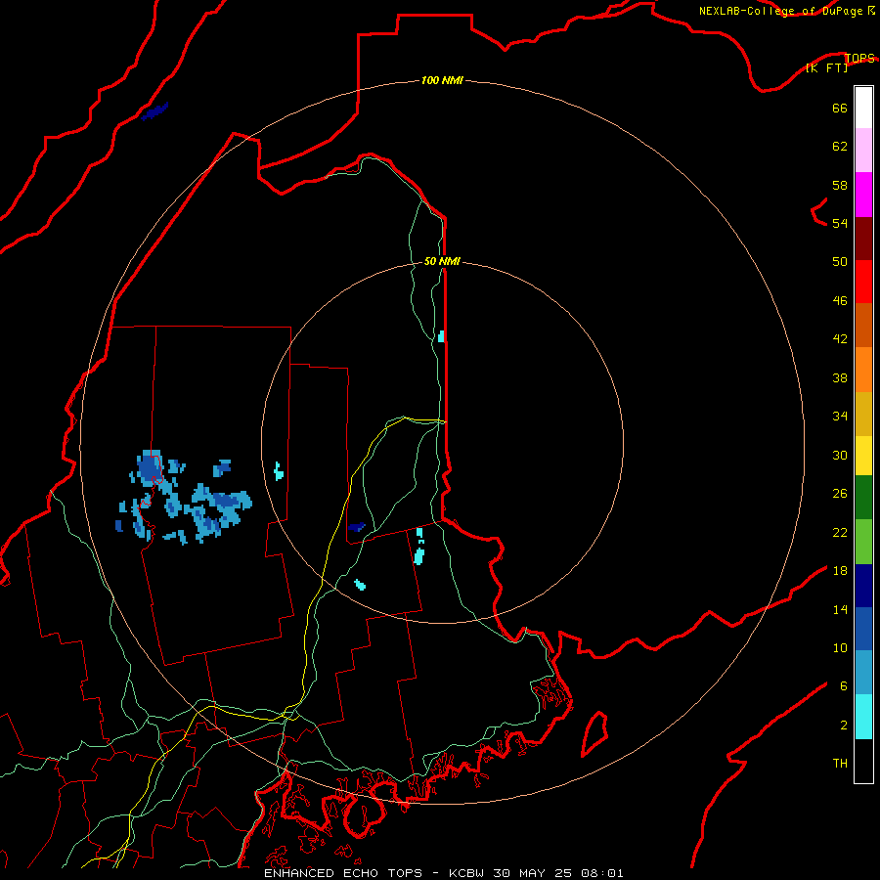Click the dark orange swatch between 42 and 46
This screenshot has height=880, width=880.
[863, 325]
